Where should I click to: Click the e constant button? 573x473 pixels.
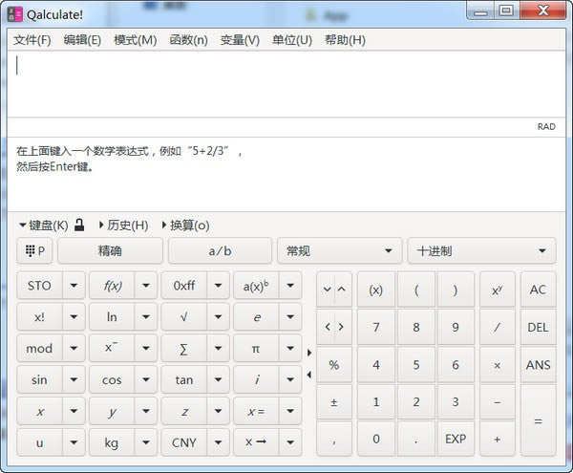[256, 317]
